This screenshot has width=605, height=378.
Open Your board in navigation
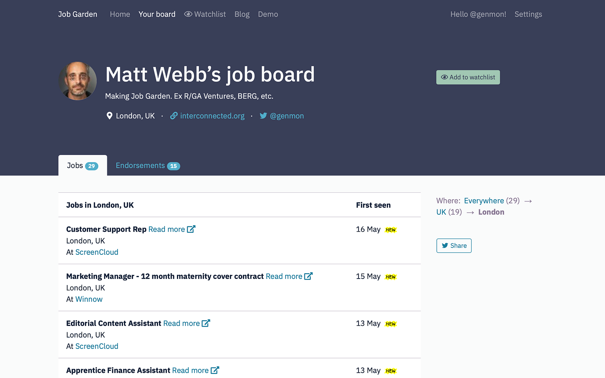tap(157, 14)
